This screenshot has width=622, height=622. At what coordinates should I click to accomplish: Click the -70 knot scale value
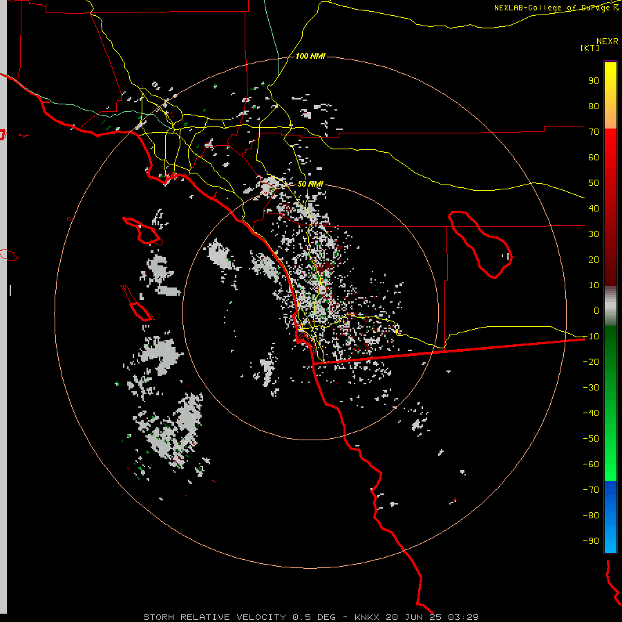pos(591,490)
